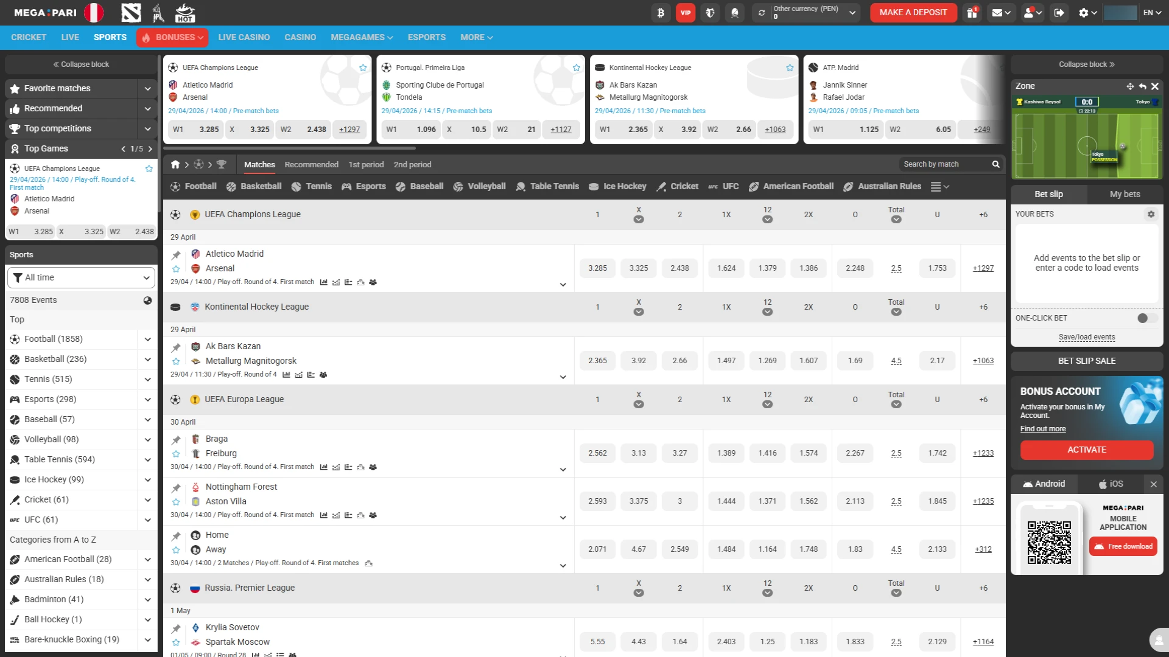Close the mobile app download panel

click(1153, 484)
